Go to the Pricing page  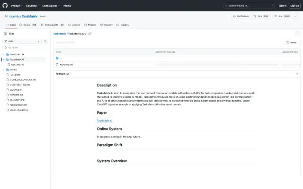click(x=67, y=6)
